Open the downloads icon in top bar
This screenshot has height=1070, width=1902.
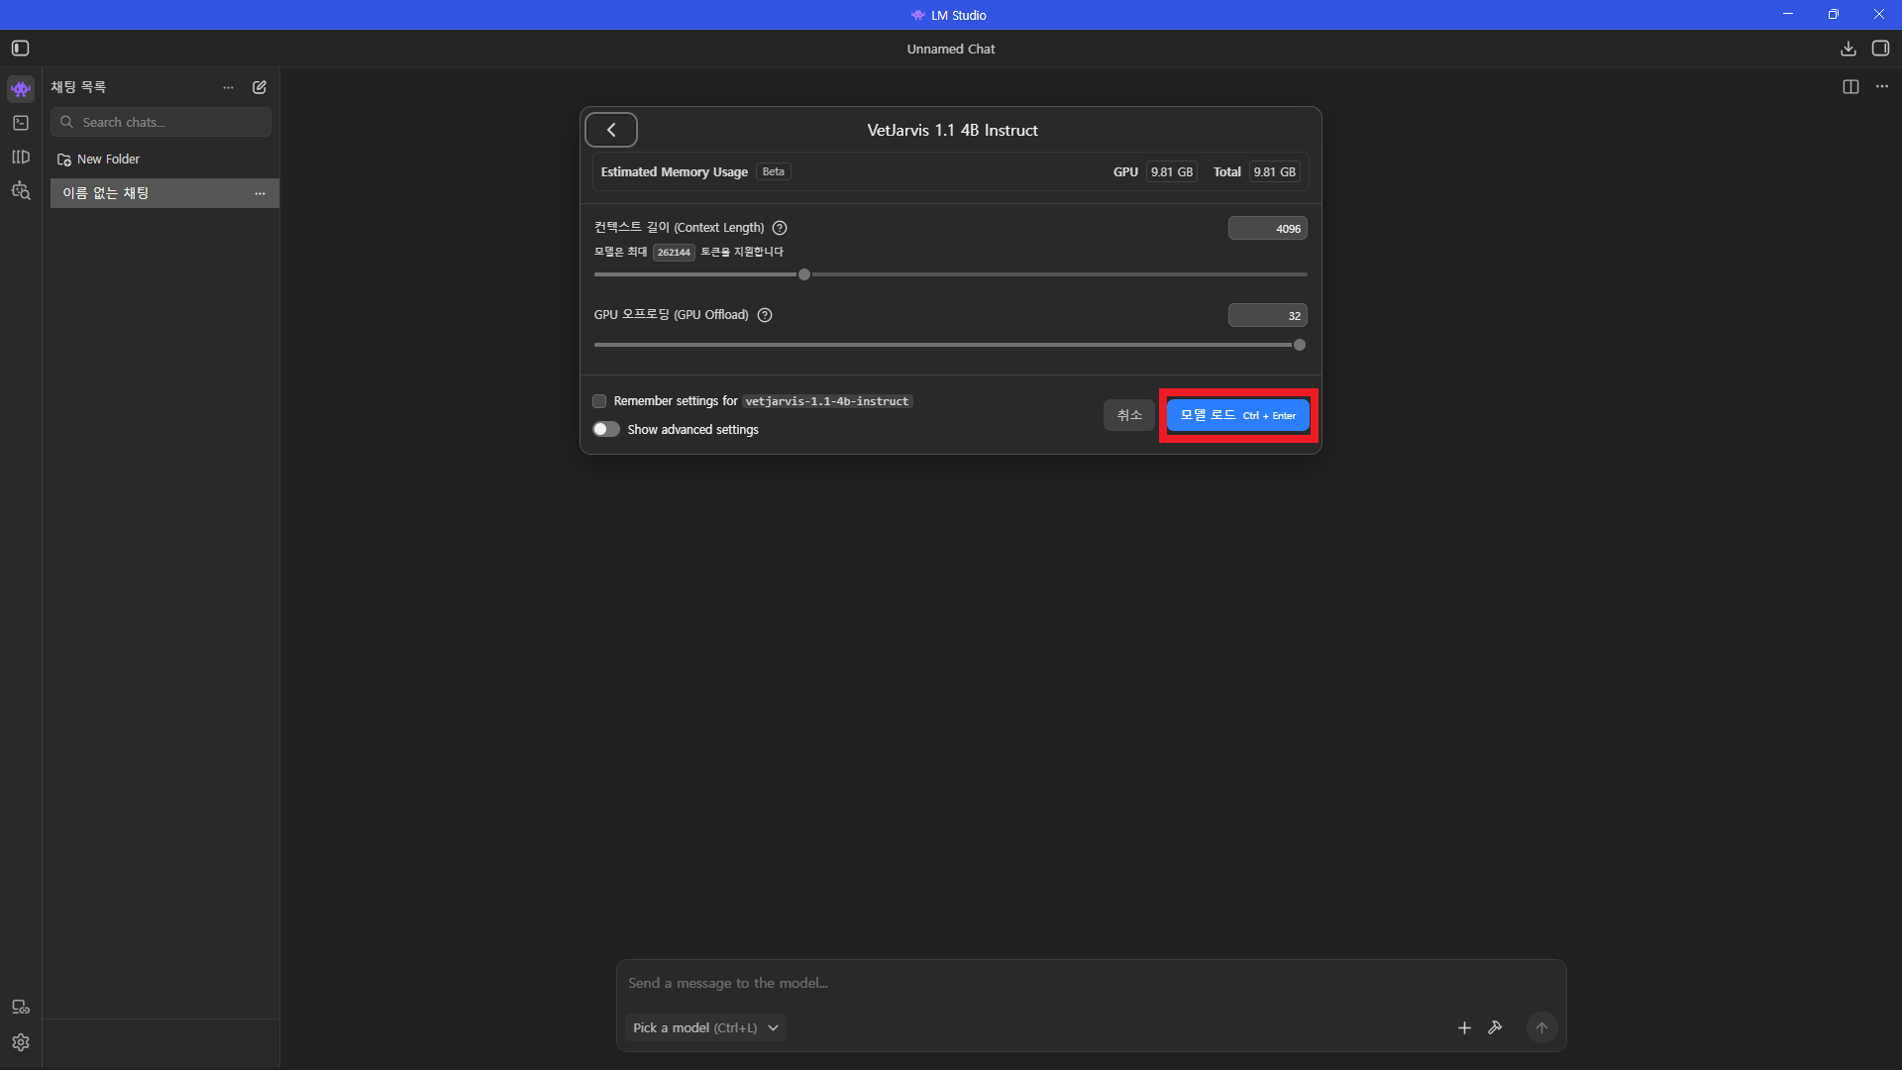tap(1848, 49)
